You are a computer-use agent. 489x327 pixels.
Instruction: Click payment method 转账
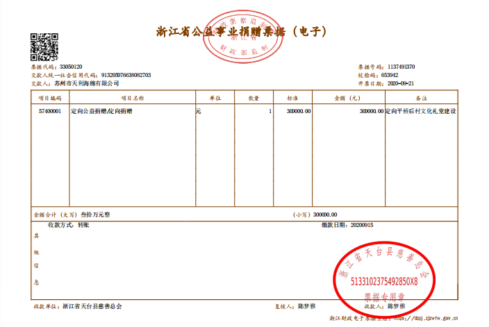pos(83,225)
